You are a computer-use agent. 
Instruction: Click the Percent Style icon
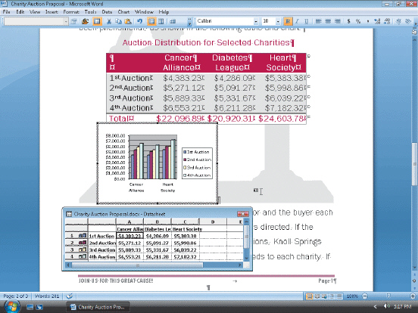tap(358, 21)
